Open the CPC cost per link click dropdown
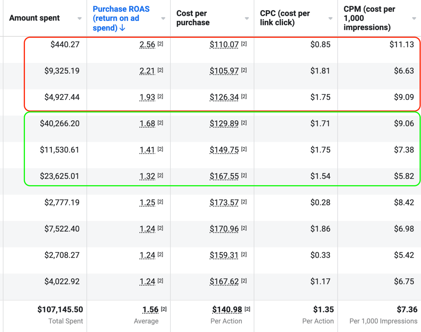The image size is (421, 332). coord(330,19)
